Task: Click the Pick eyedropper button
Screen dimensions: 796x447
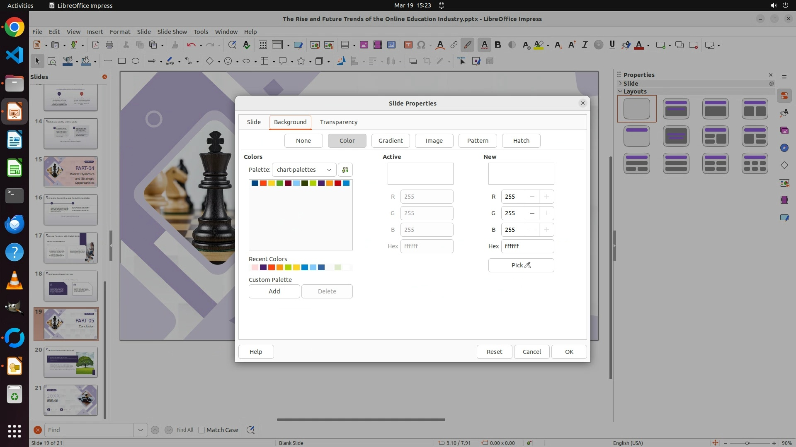Action: tap(521, 265)
